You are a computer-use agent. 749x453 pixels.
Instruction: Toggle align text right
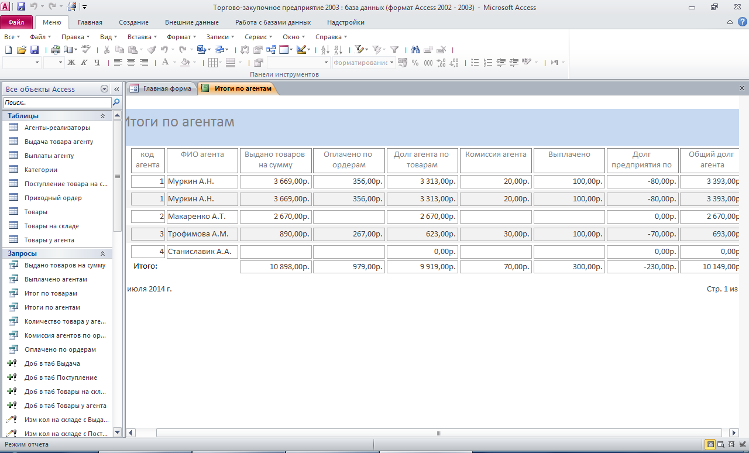pos(143,63)
